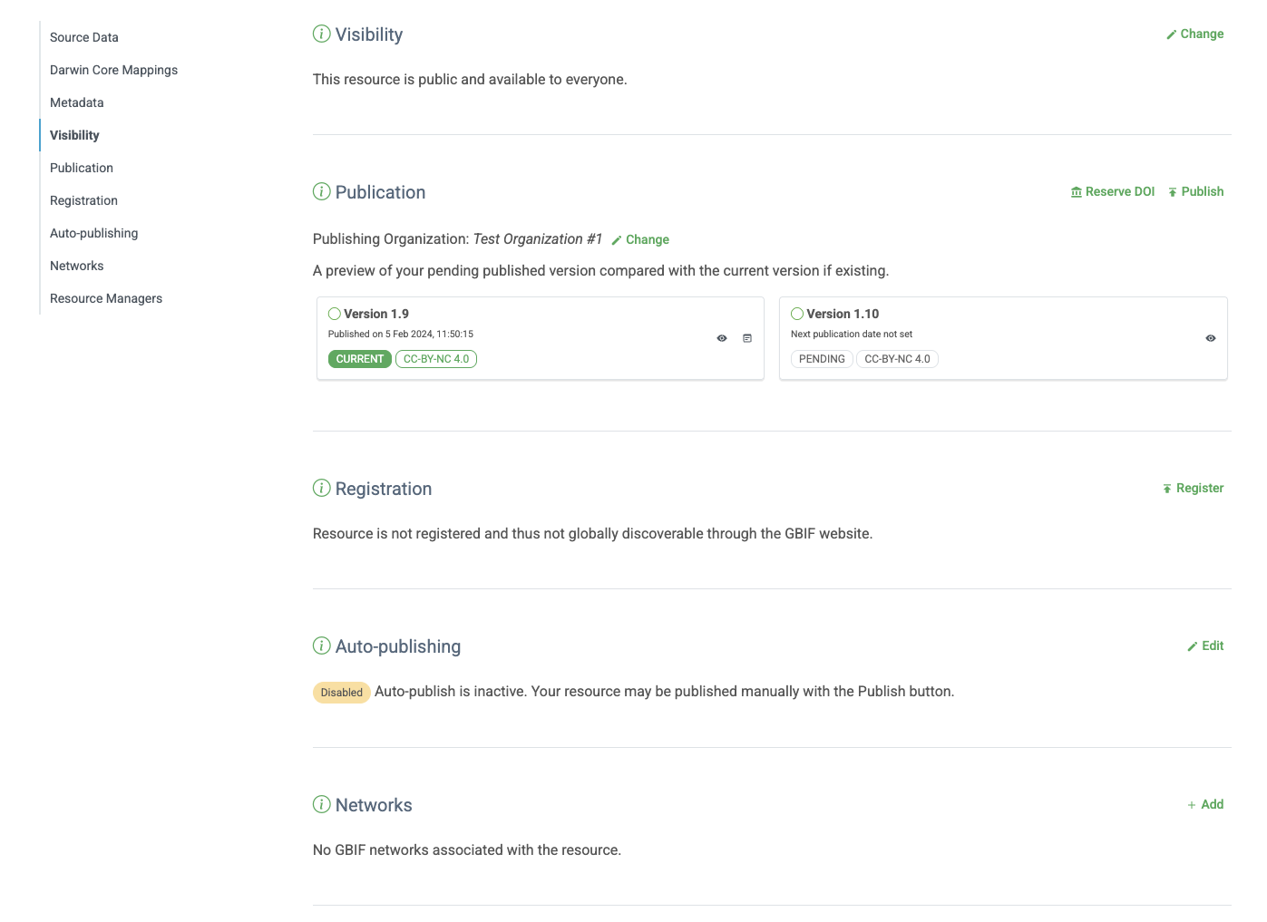Click the info icon beside Auto-publishing heading

coord(321,645)
